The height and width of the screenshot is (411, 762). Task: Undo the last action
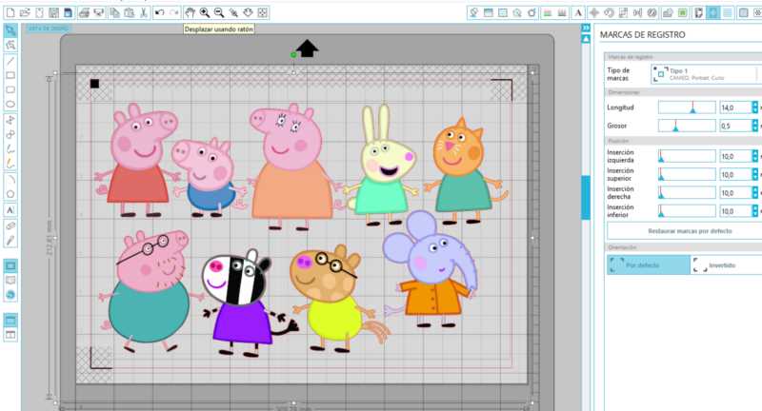click(159, 12)
